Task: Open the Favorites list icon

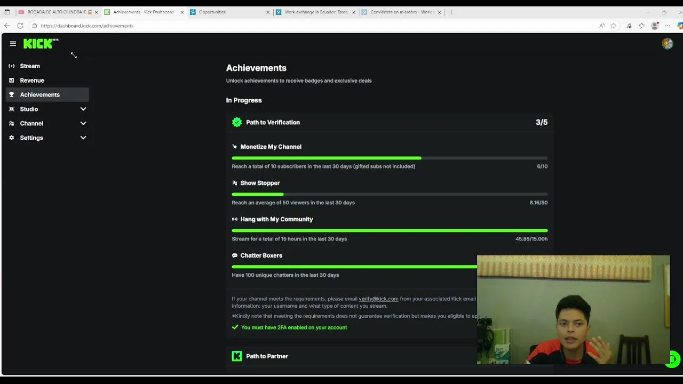Action: [642, 26]
